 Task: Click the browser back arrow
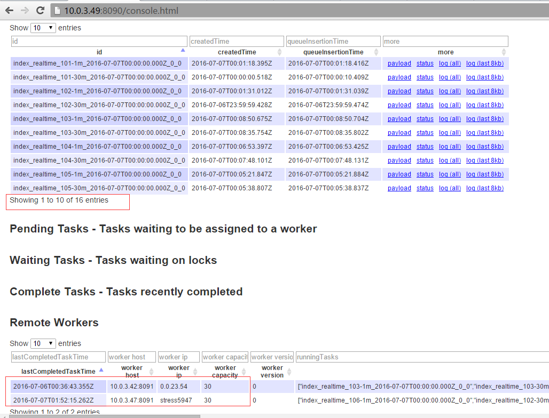(9, 11)
